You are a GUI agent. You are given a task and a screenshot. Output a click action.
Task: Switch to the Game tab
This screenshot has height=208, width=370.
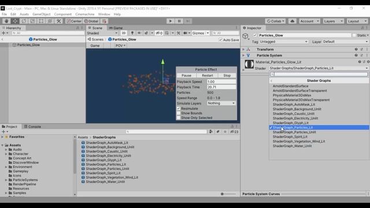[x=116, y=28]
